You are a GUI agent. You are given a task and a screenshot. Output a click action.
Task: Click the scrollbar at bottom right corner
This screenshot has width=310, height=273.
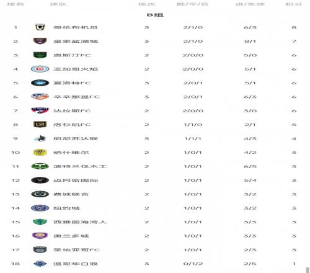(x=308, y=270)
